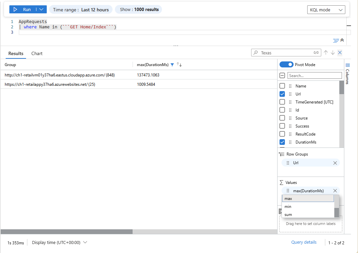Remove Url from Row Groups
358x253 pixels.
(335, 163)
